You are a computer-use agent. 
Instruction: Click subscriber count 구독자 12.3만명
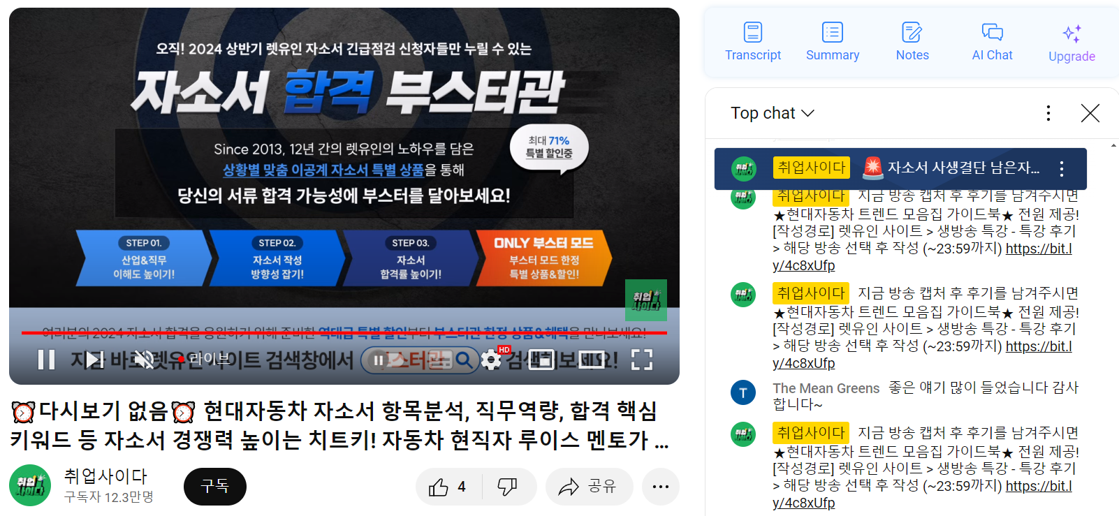(109, 497)
